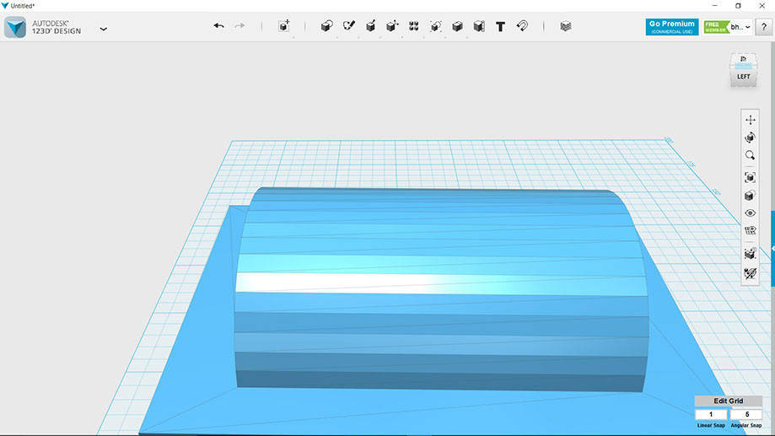Open the Pattern tools menu
The image size is (775, 436).
[x=414, y=26]
